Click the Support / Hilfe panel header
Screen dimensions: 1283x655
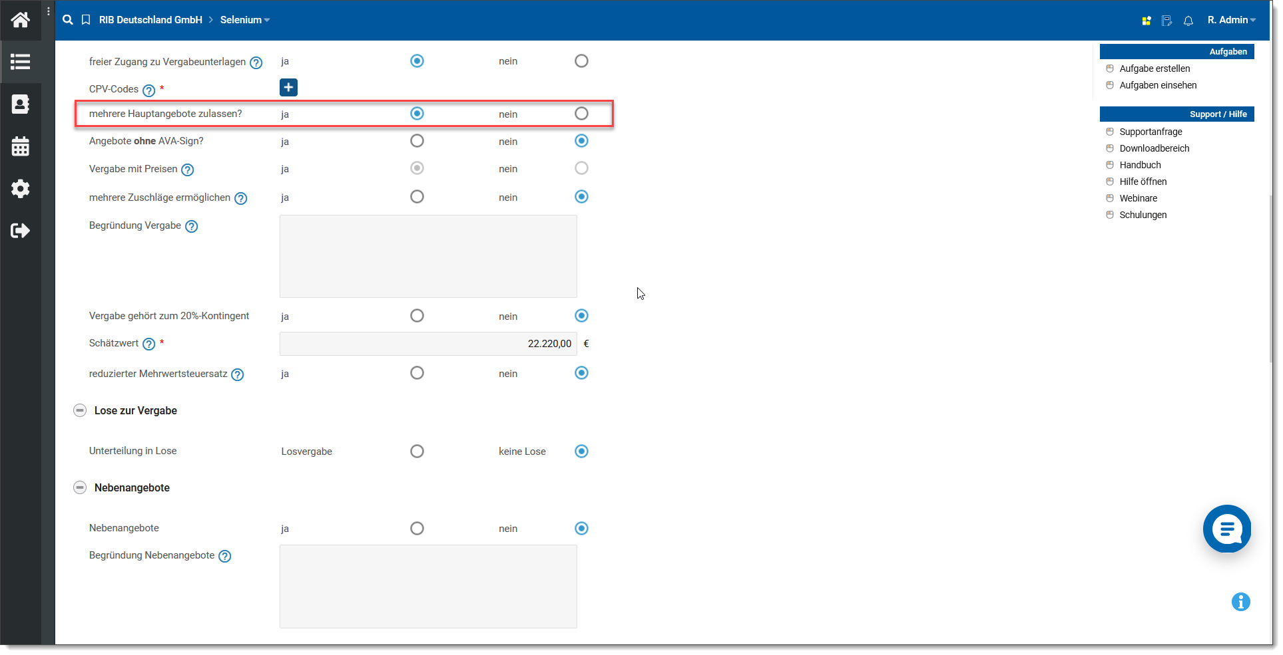(x=1176, y=114)
